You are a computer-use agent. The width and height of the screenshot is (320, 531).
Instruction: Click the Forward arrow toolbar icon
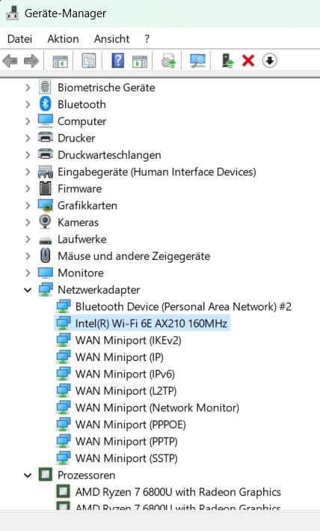point(31,61)
